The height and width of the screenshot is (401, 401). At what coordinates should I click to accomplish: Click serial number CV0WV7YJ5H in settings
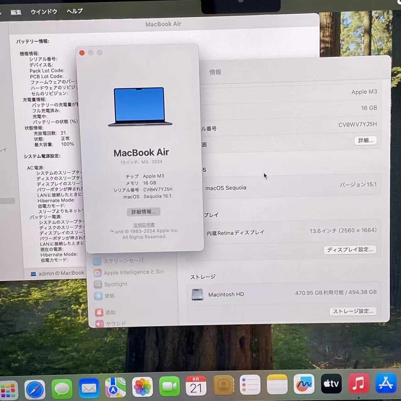pyautogui.click(x=358, y=124)
